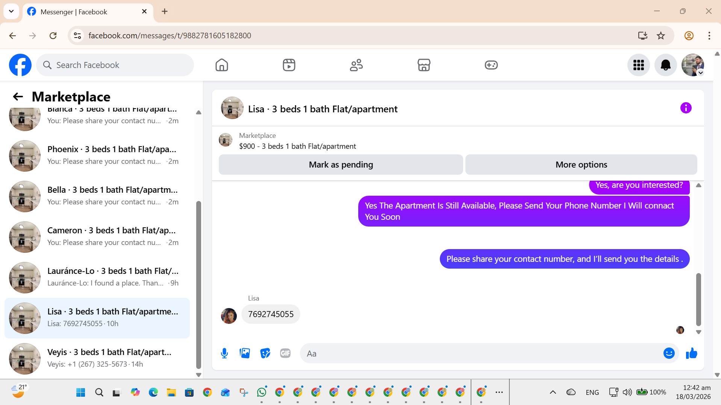Attach a photo using the image icon

point(245,353)
